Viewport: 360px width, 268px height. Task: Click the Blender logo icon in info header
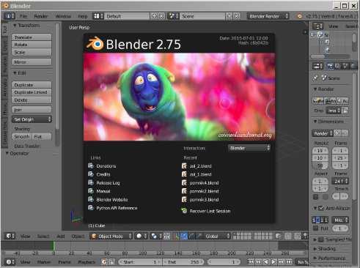click(x=299, y=16)
